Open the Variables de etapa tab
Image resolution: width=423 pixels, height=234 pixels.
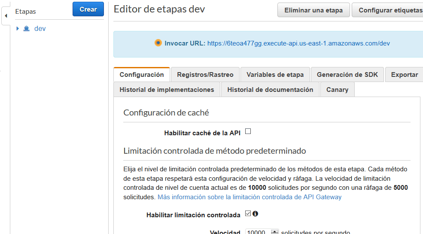point(275,75)
